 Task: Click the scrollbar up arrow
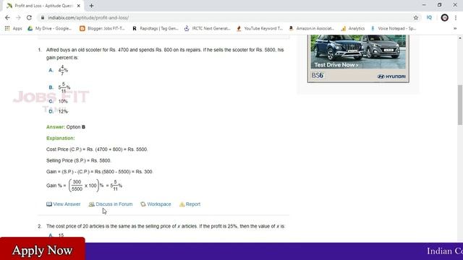(460, 38)
